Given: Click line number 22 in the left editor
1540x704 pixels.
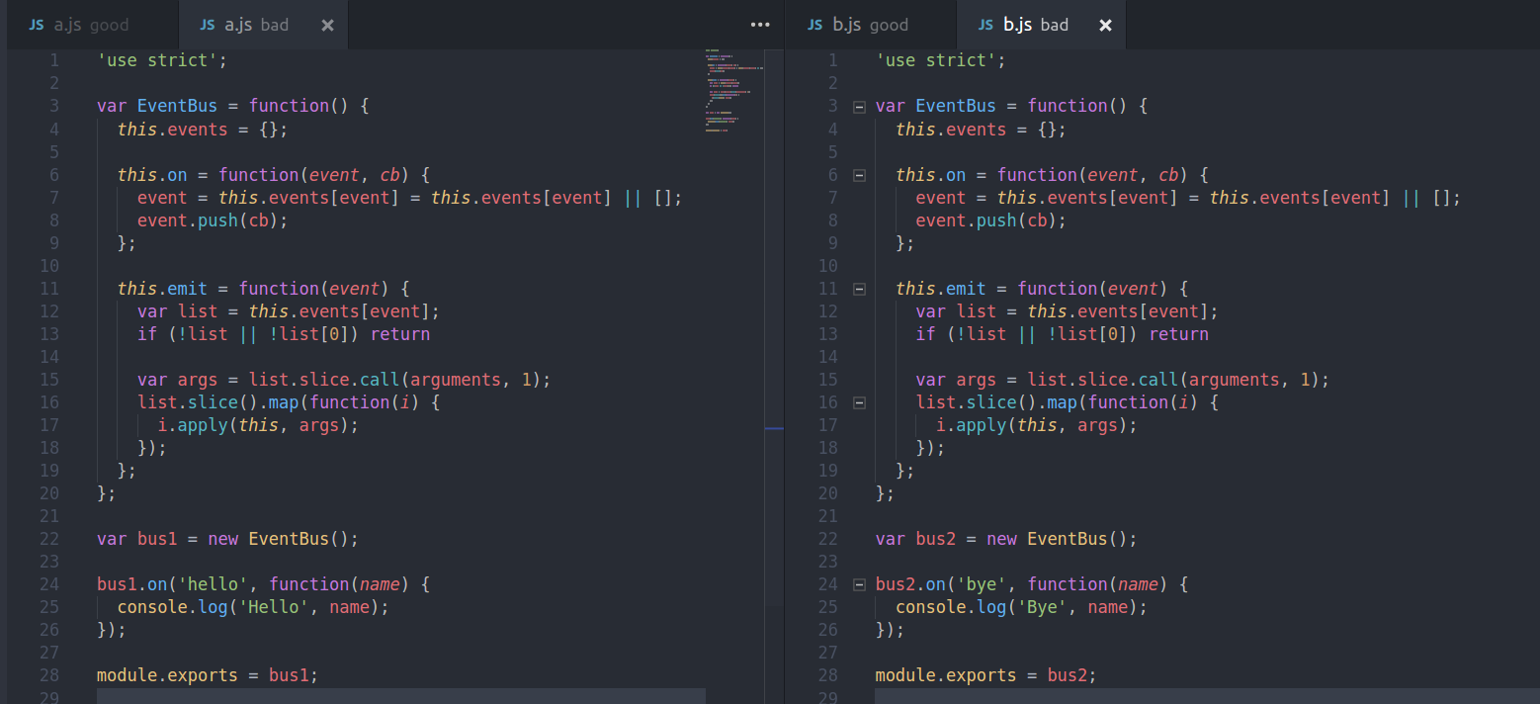Looking at the screenshot, I should (47, 538).
